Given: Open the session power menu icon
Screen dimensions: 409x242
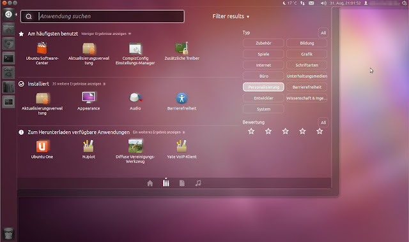Looking at the screenshot, I should point(405,3).
